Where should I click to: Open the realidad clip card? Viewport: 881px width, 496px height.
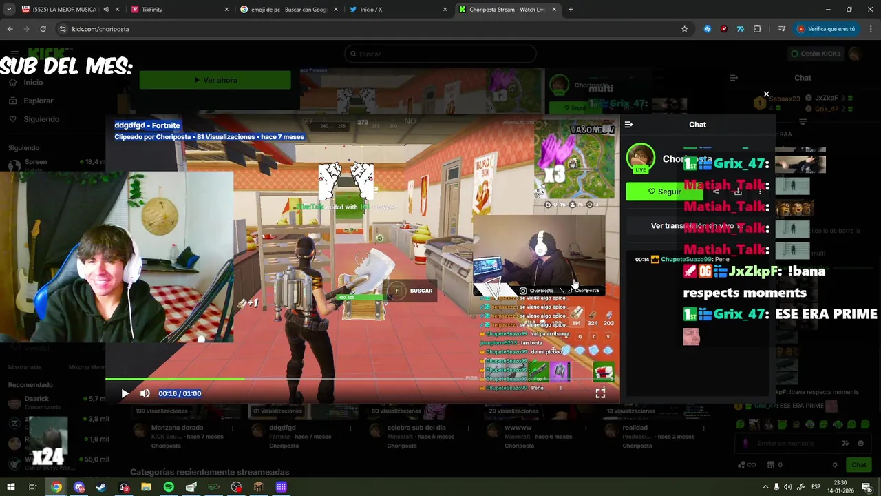pyautogui.click(x=635, y=428)
